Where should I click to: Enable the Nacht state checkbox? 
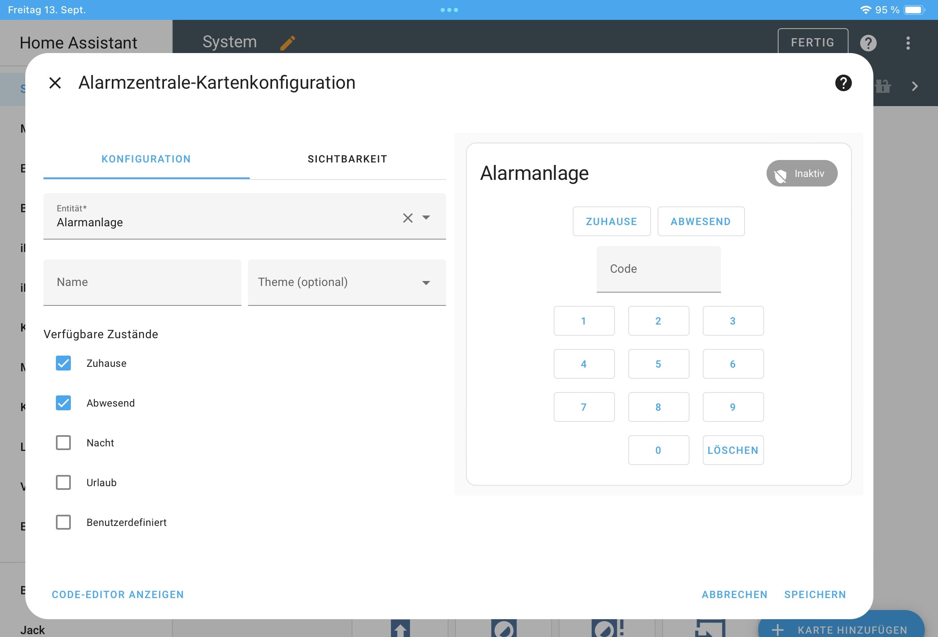[63, 443]
